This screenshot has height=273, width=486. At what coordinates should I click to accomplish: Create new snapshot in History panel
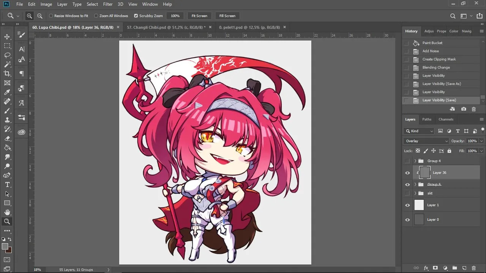tap(464, 109)
